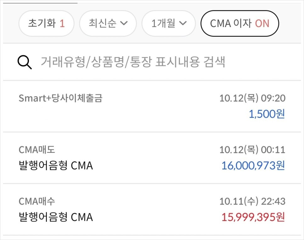Screen dimensions: 304x240
Task: Select the 16,000,973원 amount
Action: pos(253,166)
